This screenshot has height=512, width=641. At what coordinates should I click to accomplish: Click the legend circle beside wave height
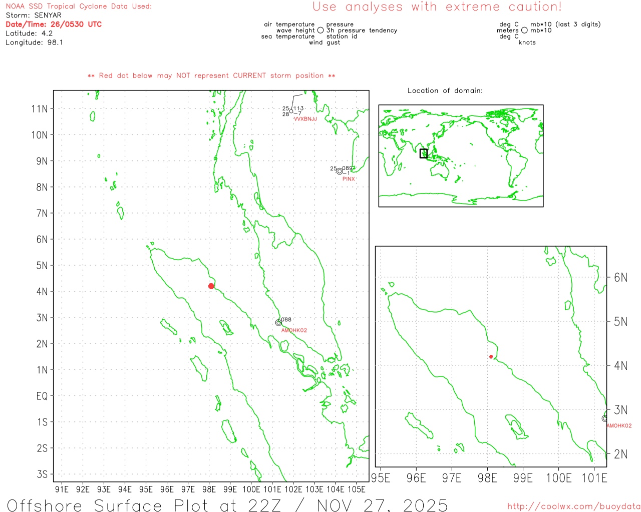click(320, 30)
